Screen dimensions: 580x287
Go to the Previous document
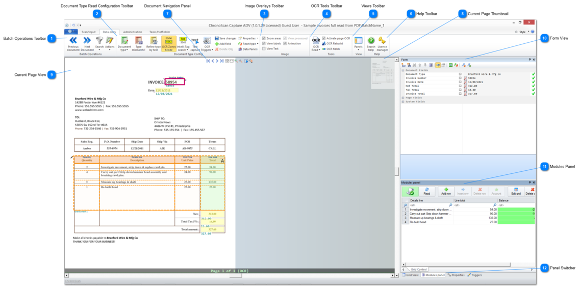(x=73, y=43)
